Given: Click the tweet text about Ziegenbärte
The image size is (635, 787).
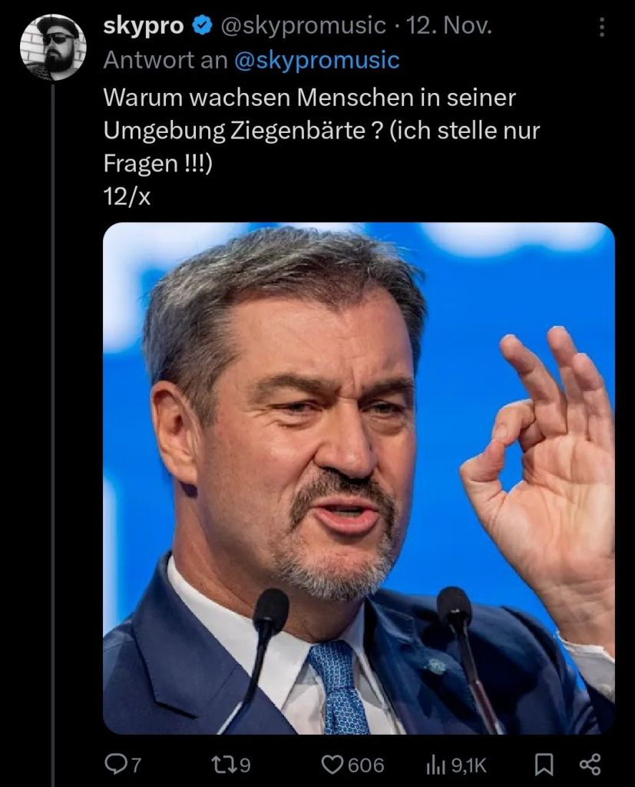Looking at the screenshot, I should click(x=322, y=147).
